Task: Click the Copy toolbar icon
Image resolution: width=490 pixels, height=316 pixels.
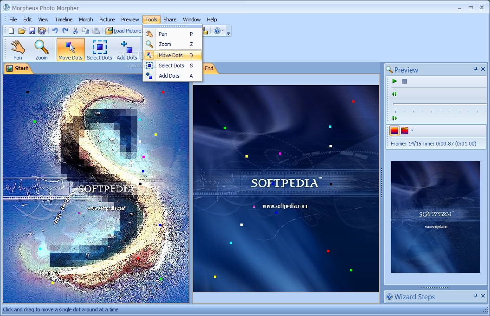Action: tap(86, 31)
